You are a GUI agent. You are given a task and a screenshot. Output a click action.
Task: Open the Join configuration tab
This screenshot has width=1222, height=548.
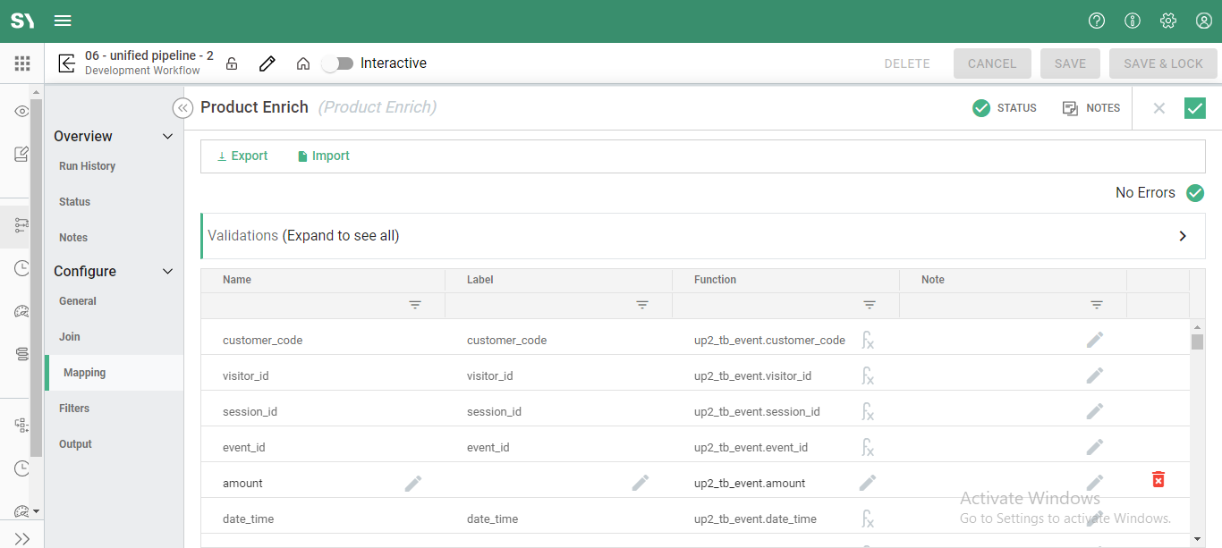point(70,337)
